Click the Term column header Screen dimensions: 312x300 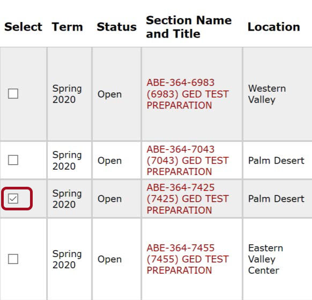click(x=67, y=27)
